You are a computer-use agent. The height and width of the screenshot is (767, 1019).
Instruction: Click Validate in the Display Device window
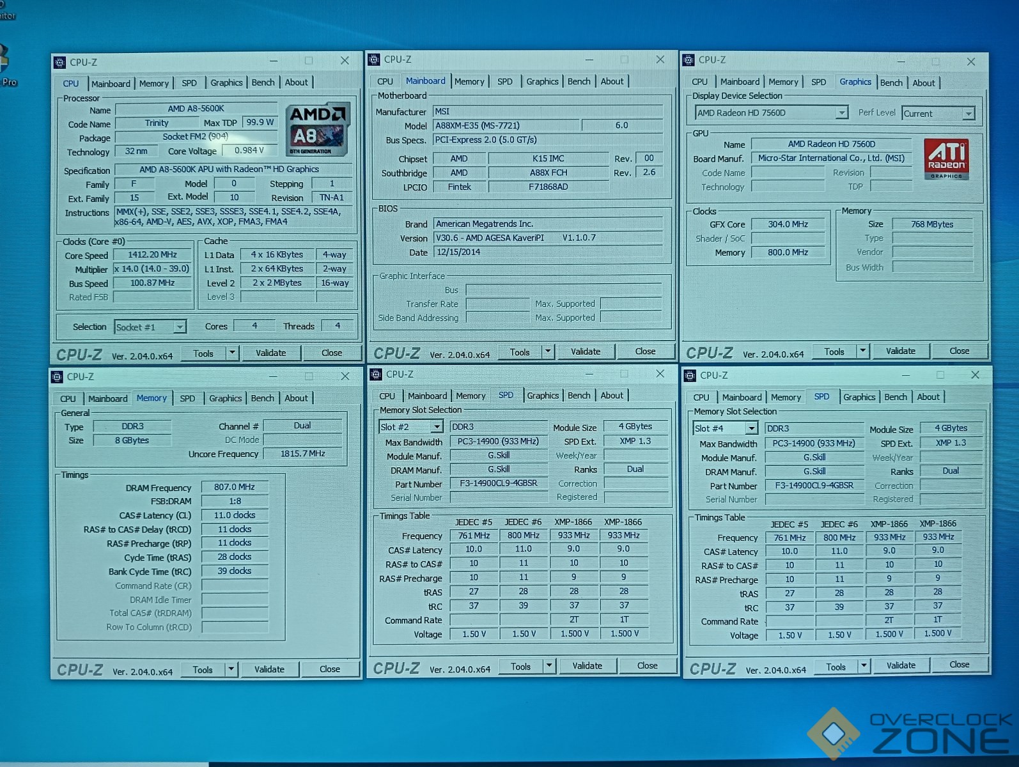901,351
